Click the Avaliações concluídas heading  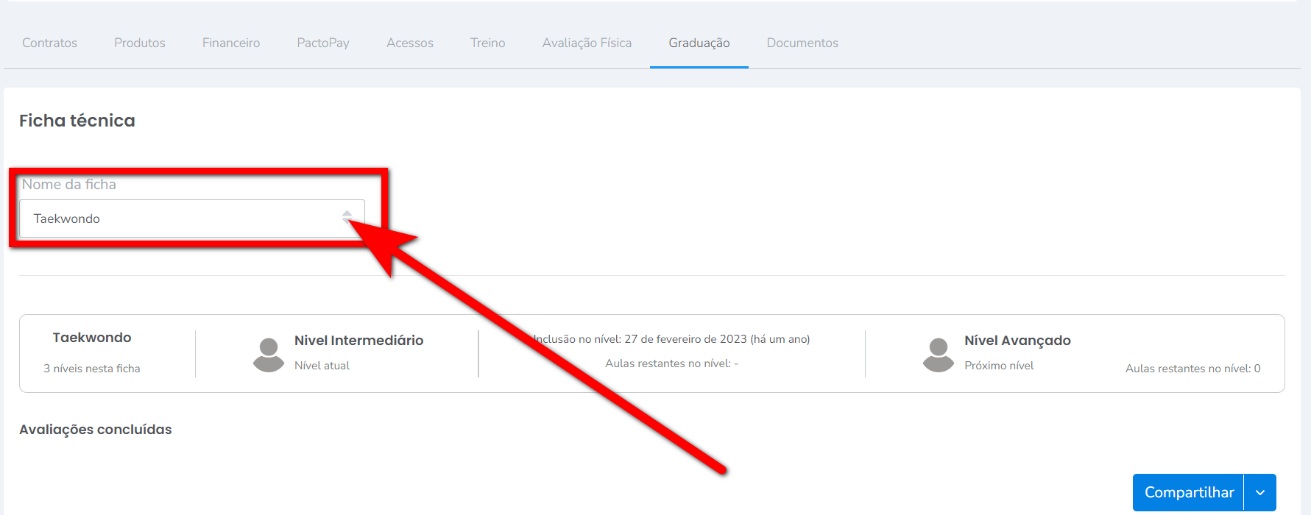pos(96,430)
